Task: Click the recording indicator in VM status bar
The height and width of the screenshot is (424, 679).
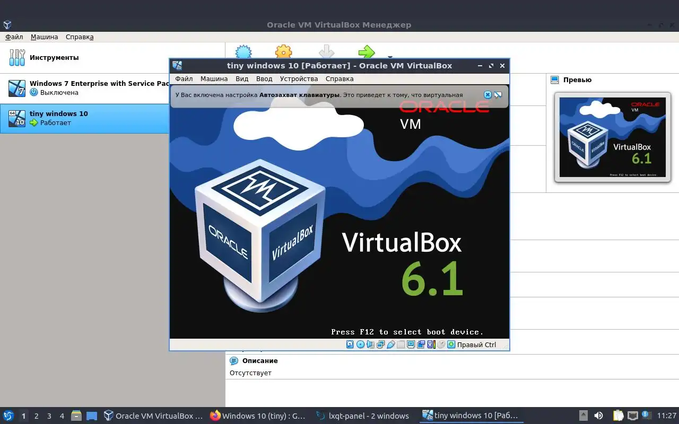Action: point(421,344)
